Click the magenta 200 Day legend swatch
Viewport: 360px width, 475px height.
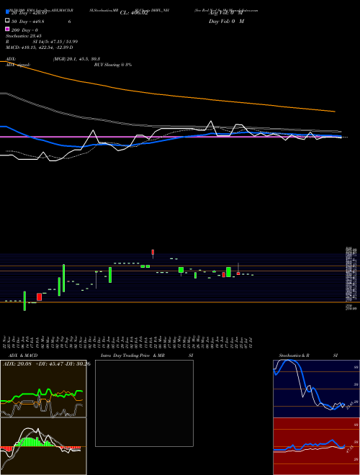[x=7, y=29]
